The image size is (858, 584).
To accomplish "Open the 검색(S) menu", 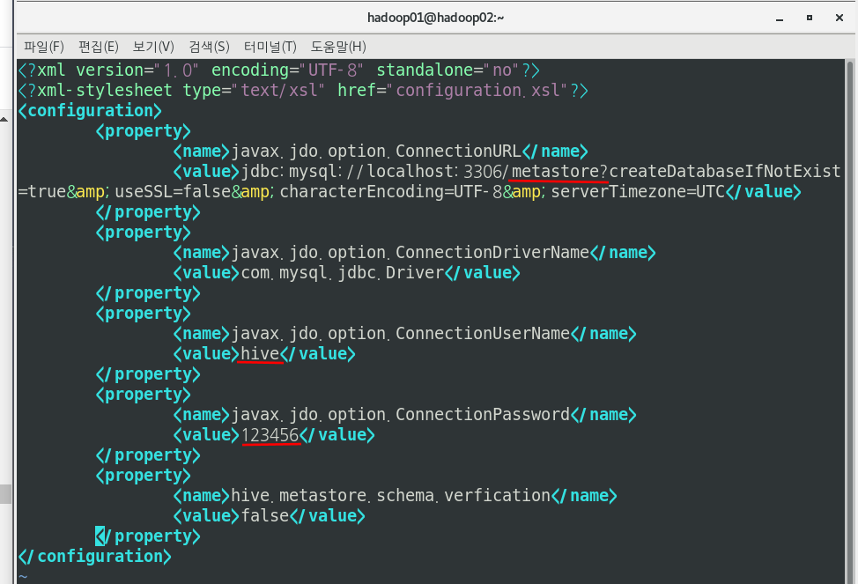I will 209,47.
